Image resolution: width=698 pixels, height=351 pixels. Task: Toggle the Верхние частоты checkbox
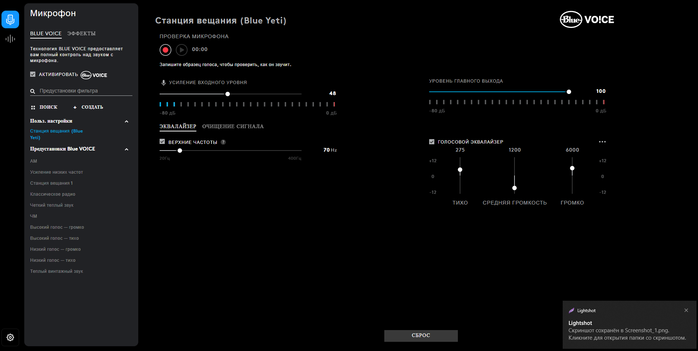point(162,141)
